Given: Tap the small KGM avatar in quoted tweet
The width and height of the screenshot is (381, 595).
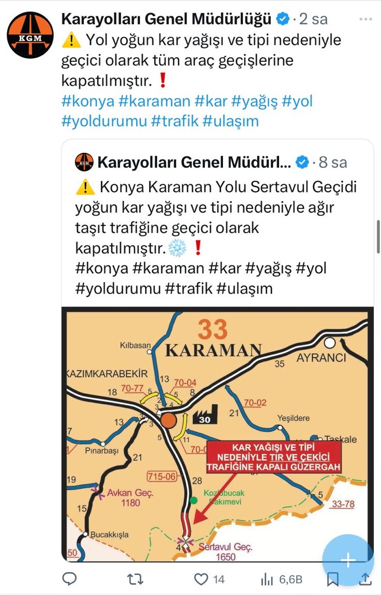Looking at the screenshot, I should pos(84,162).
